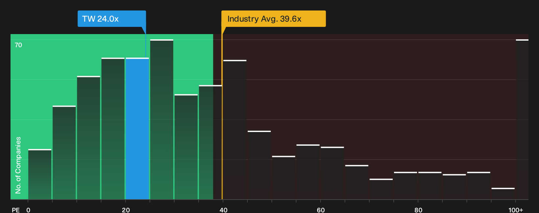Click the histogram bar for PE 0–5
The image size is (539, 213).
click(40, 174)
